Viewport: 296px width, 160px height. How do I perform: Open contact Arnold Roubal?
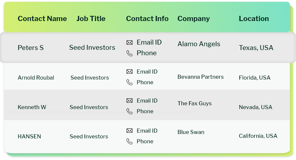coord(36,78)
